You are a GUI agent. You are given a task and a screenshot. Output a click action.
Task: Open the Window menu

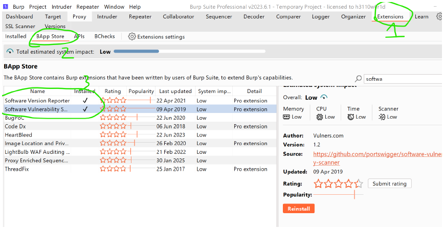(x=114, y=7)
